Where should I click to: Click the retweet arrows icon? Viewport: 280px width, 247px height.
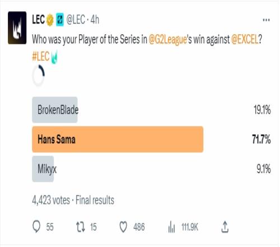(81, 227)
